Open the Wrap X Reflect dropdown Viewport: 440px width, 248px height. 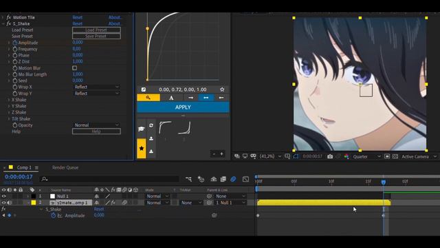96,87
